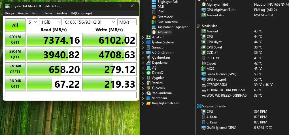
Task: Click the İşletim Sistemi Windows icon
Action: tap(148, 42)
